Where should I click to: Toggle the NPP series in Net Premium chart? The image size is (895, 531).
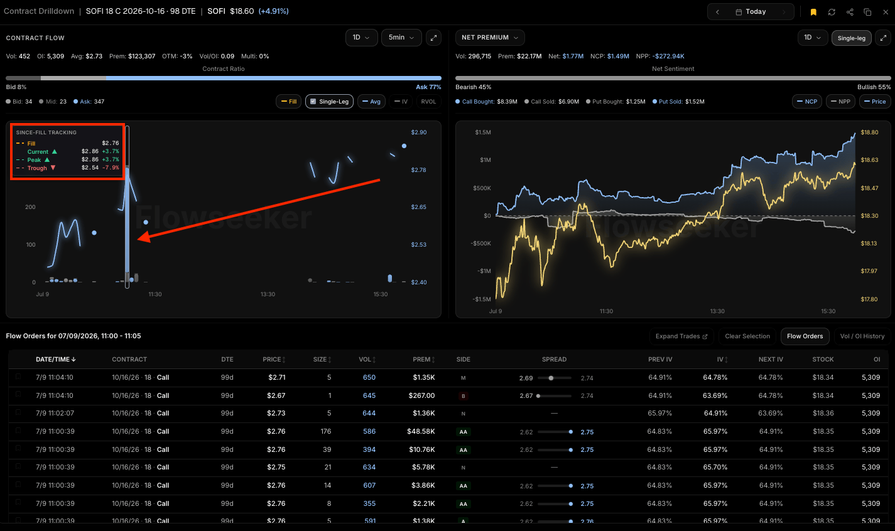click(x=840, y=102)
